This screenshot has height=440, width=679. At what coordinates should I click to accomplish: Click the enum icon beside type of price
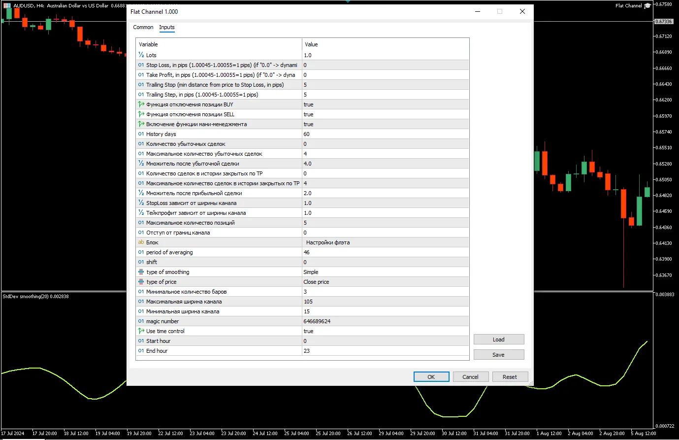[141, 282]
